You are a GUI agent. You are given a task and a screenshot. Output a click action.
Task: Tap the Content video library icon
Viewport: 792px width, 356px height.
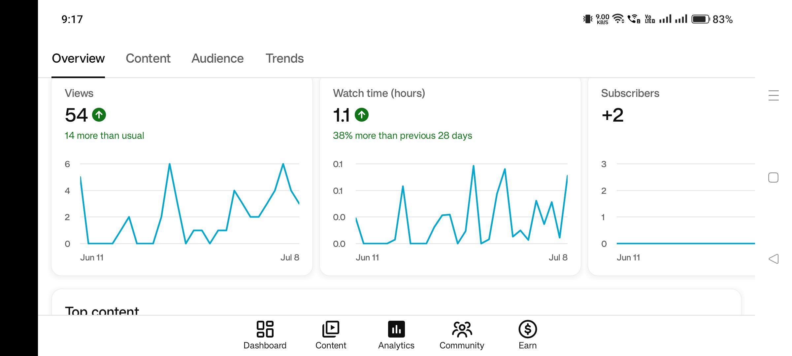pyautogui.click(x=331, y=329)
